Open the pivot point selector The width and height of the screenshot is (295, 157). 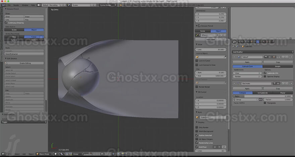click(x=62, y=154)
